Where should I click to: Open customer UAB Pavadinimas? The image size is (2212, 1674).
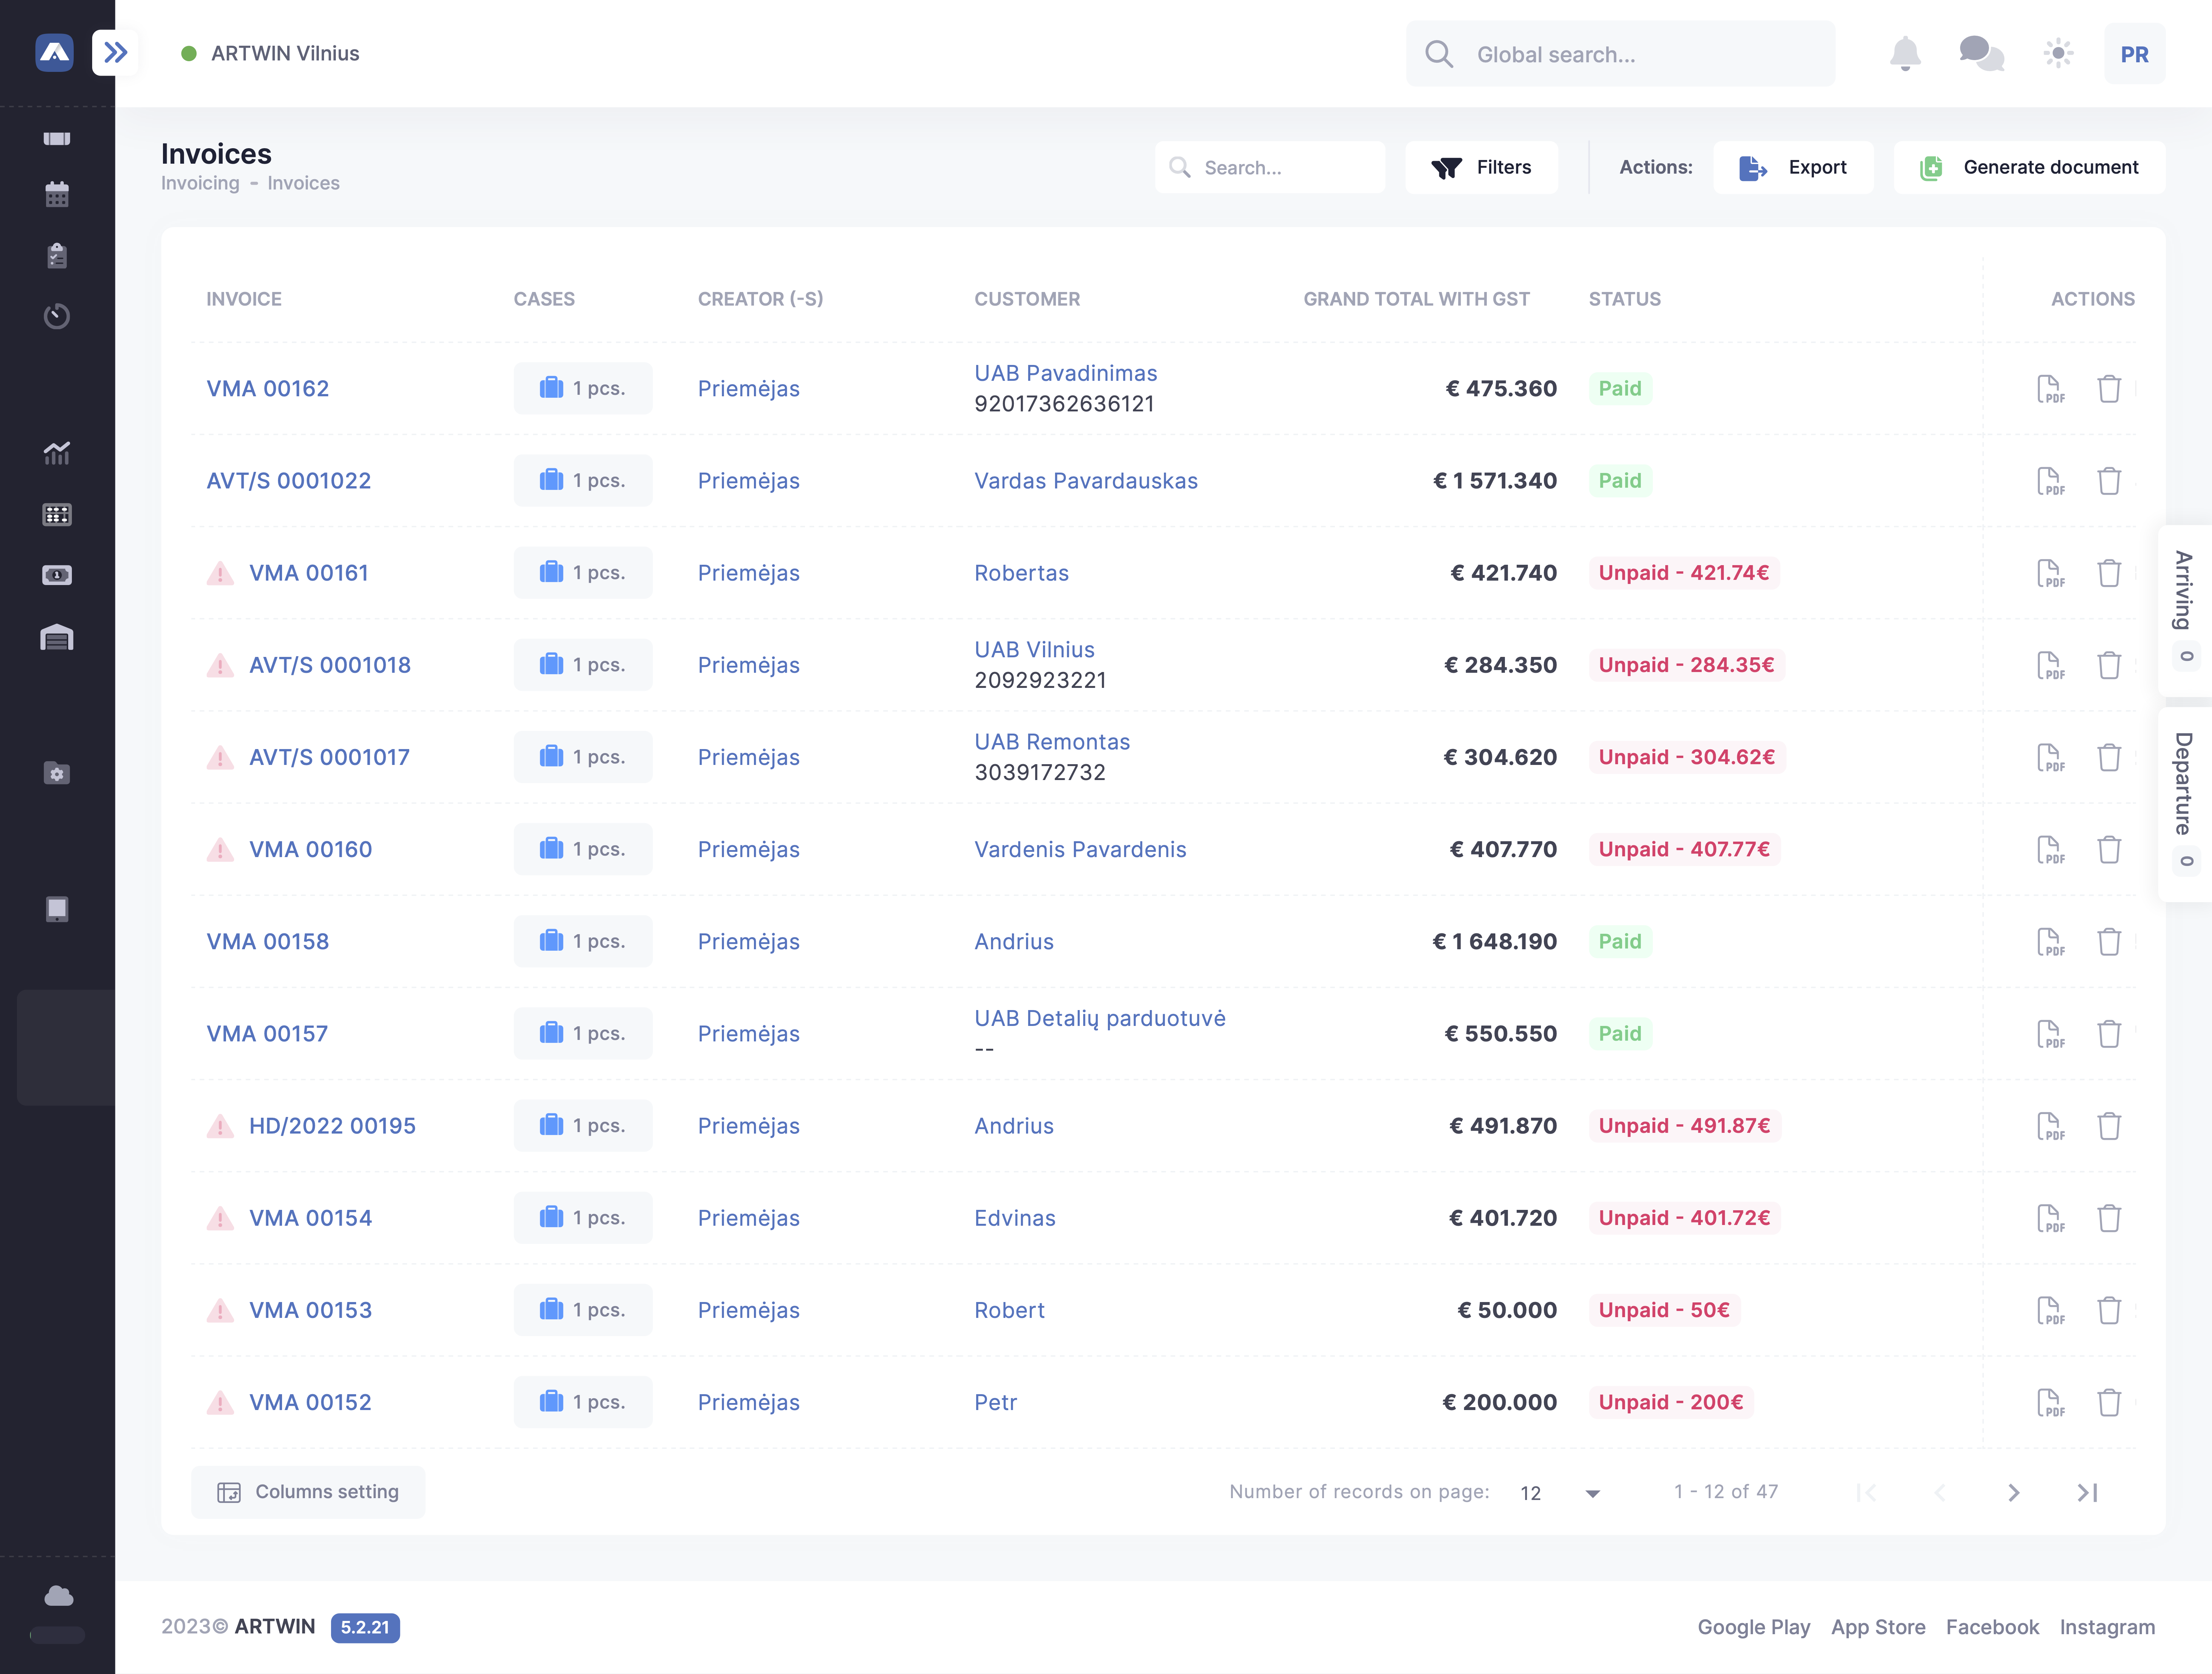point(1066,373)
